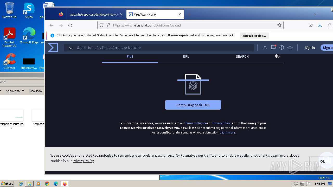Open Microsoft Edge from the taskbar
This screenshot has width=333, height=187.
click(x=56, y=184)
